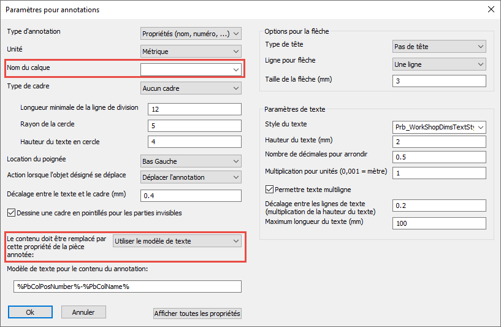The width and height of the screenshot is (501, 327).
Task: Focus the Hauteur du texte (mm) field
Action: click(438, 142)
